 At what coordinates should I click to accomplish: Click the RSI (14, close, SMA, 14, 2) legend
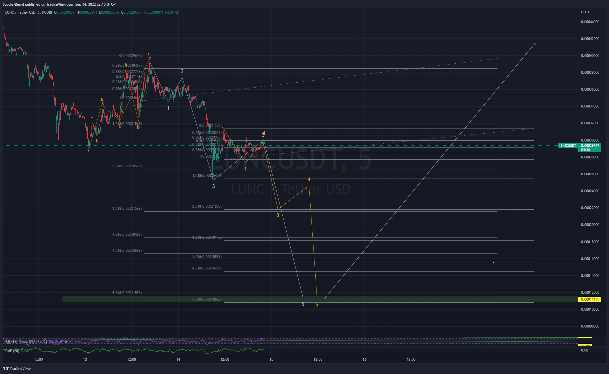26,342
